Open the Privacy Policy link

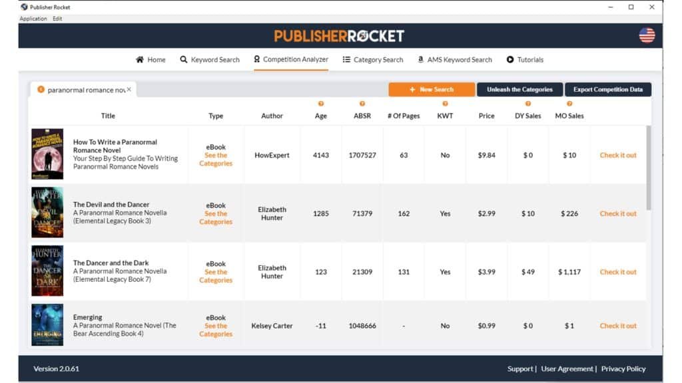(623, 368)
